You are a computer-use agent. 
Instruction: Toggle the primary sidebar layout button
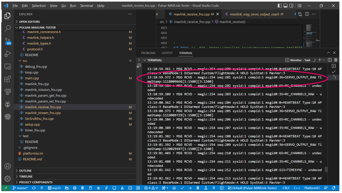[280, 6]
